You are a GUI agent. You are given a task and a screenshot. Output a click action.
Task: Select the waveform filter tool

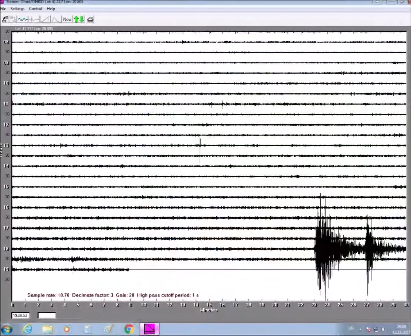pyautogui.click(x=22, y=19)
